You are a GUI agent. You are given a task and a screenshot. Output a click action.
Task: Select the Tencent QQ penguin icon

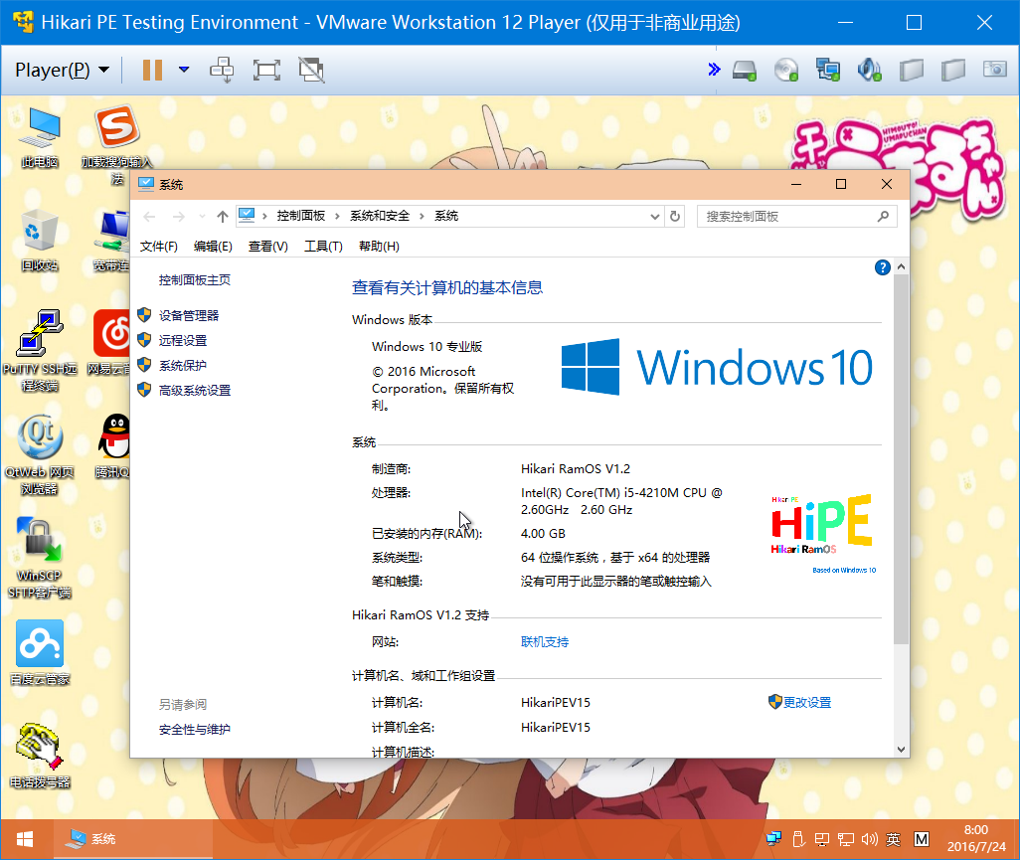[x=113, y=446]
